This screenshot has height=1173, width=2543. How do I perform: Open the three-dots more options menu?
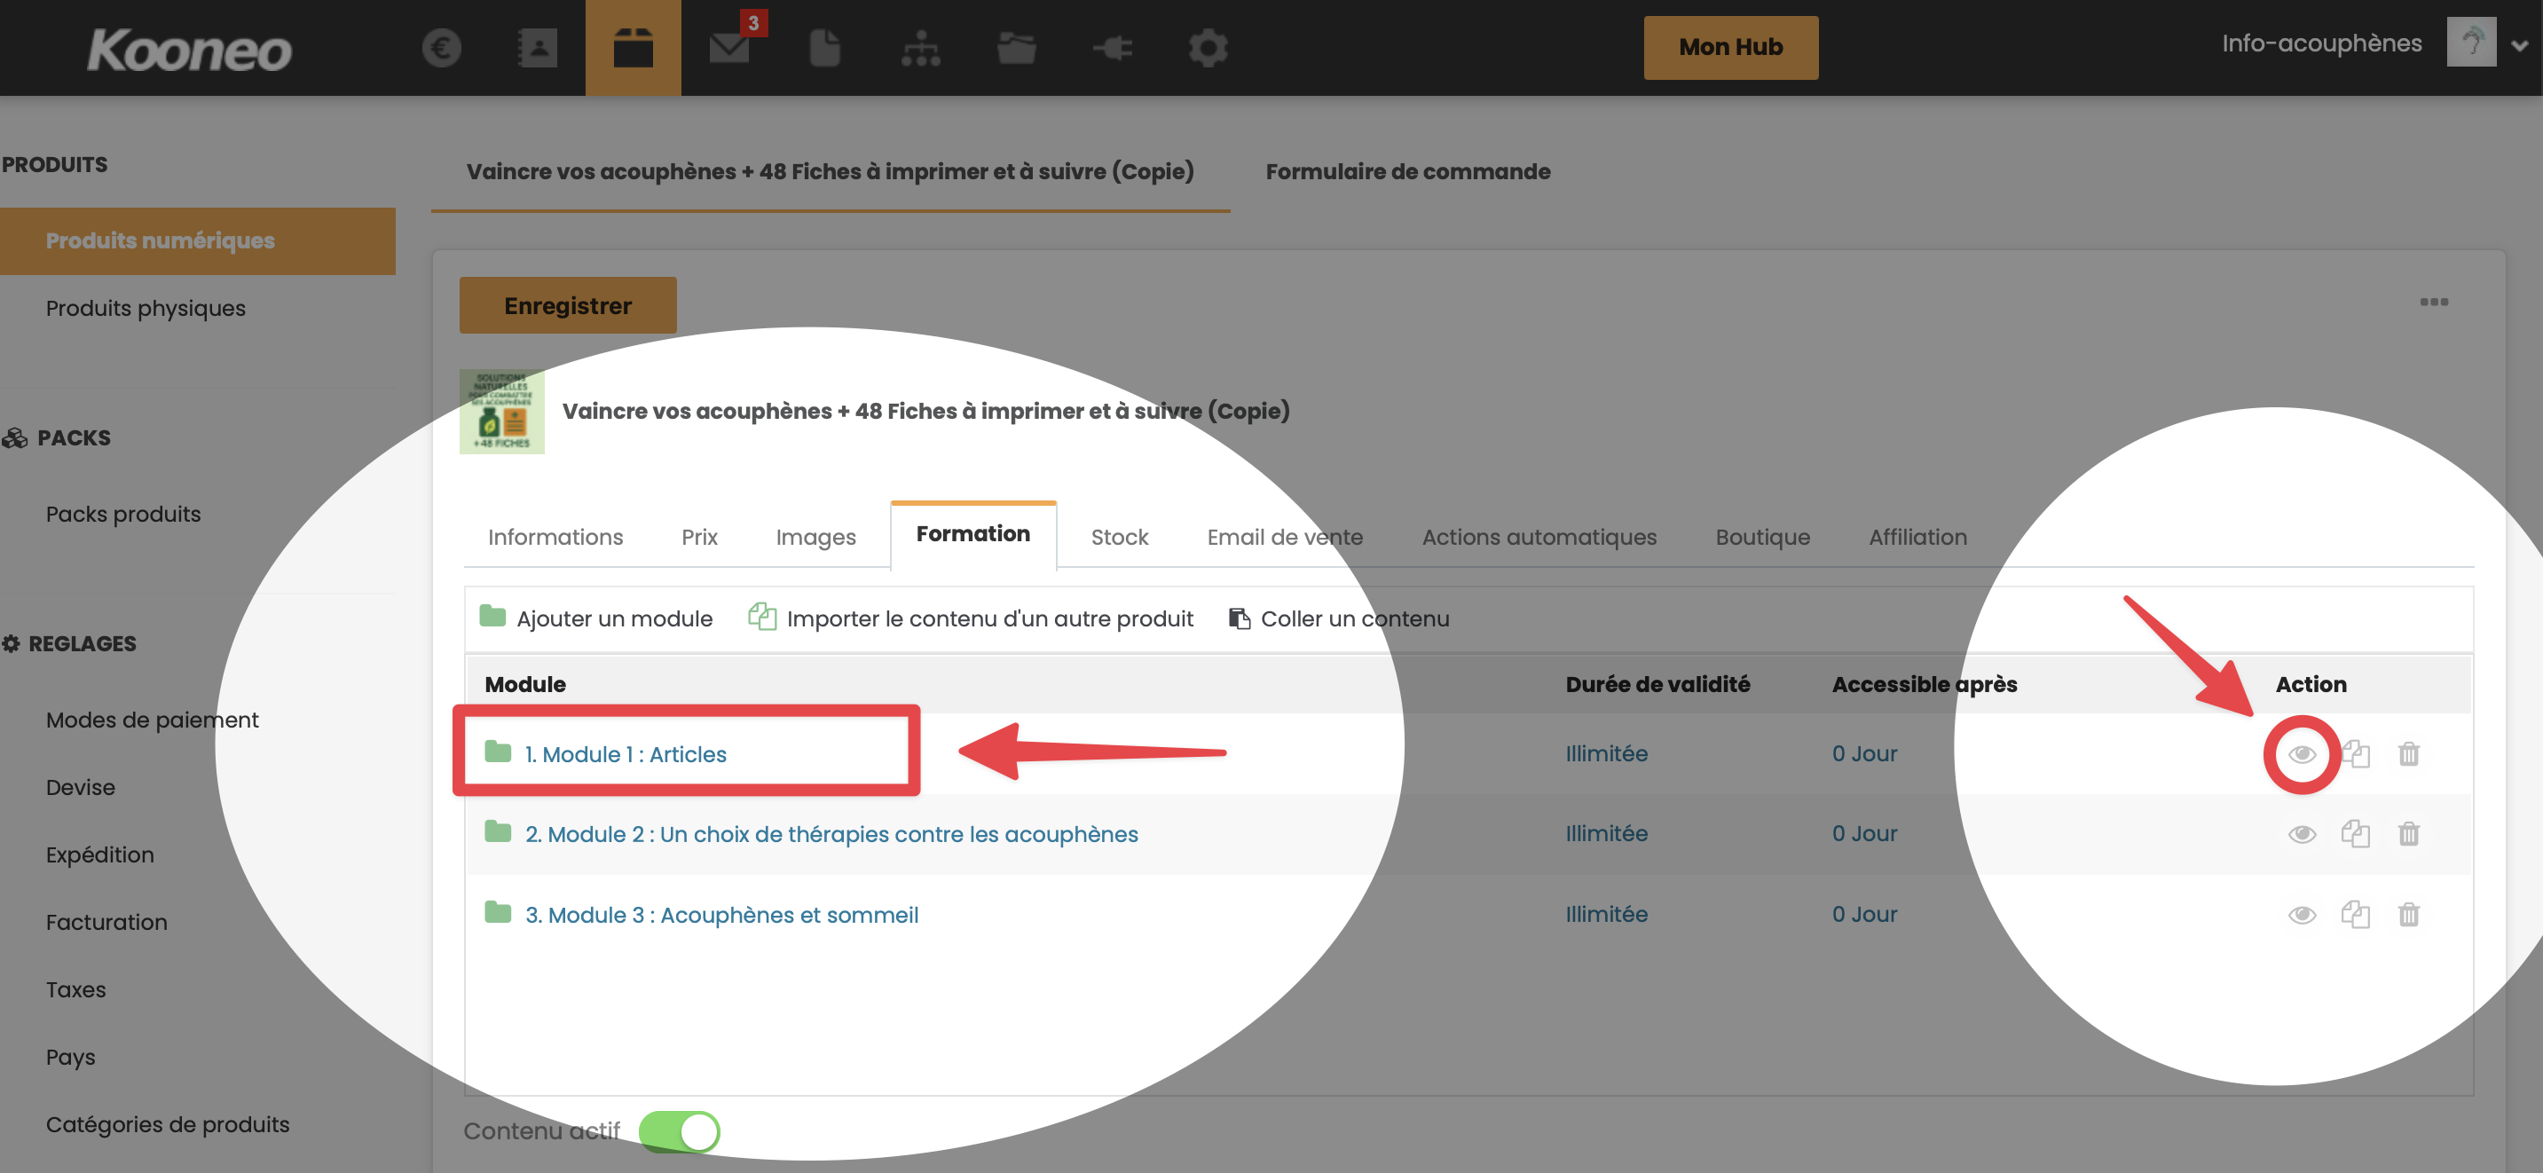coord(2434,303)
